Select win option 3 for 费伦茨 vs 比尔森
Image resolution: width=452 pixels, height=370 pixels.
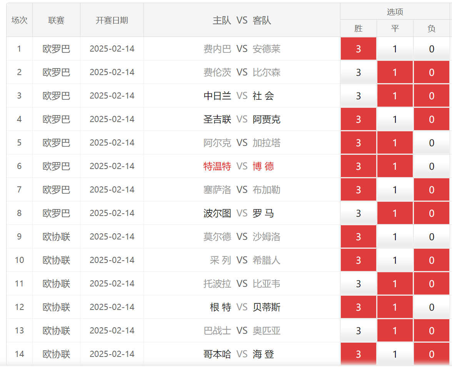(x=358, y=72)
